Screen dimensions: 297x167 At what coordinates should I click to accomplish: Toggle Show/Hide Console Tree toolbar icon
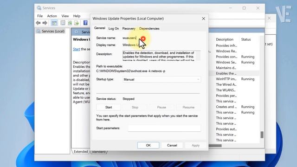tap(54, 23)
